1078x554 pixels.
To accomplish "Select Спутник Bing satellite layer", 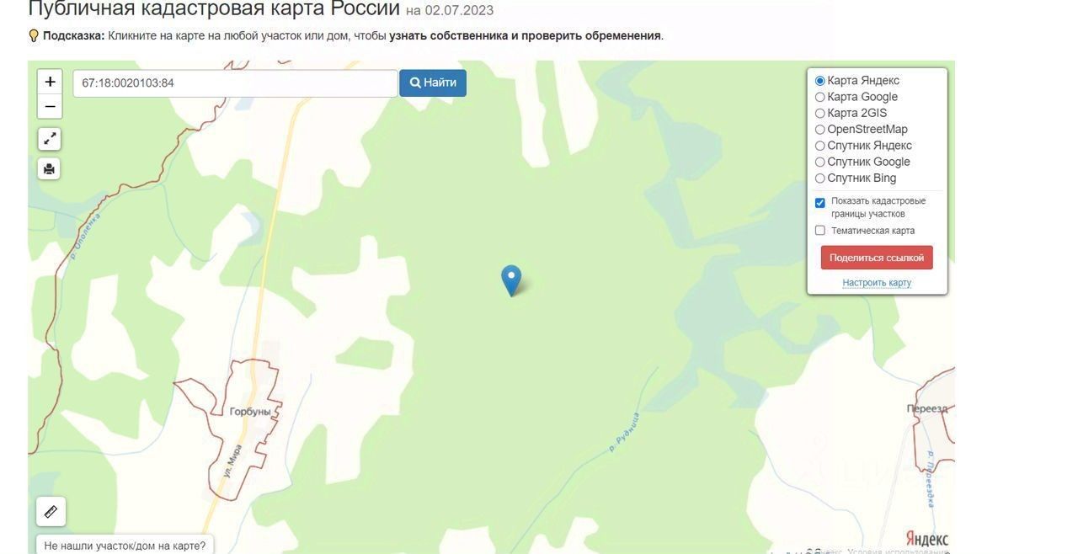I will [820, 178].
